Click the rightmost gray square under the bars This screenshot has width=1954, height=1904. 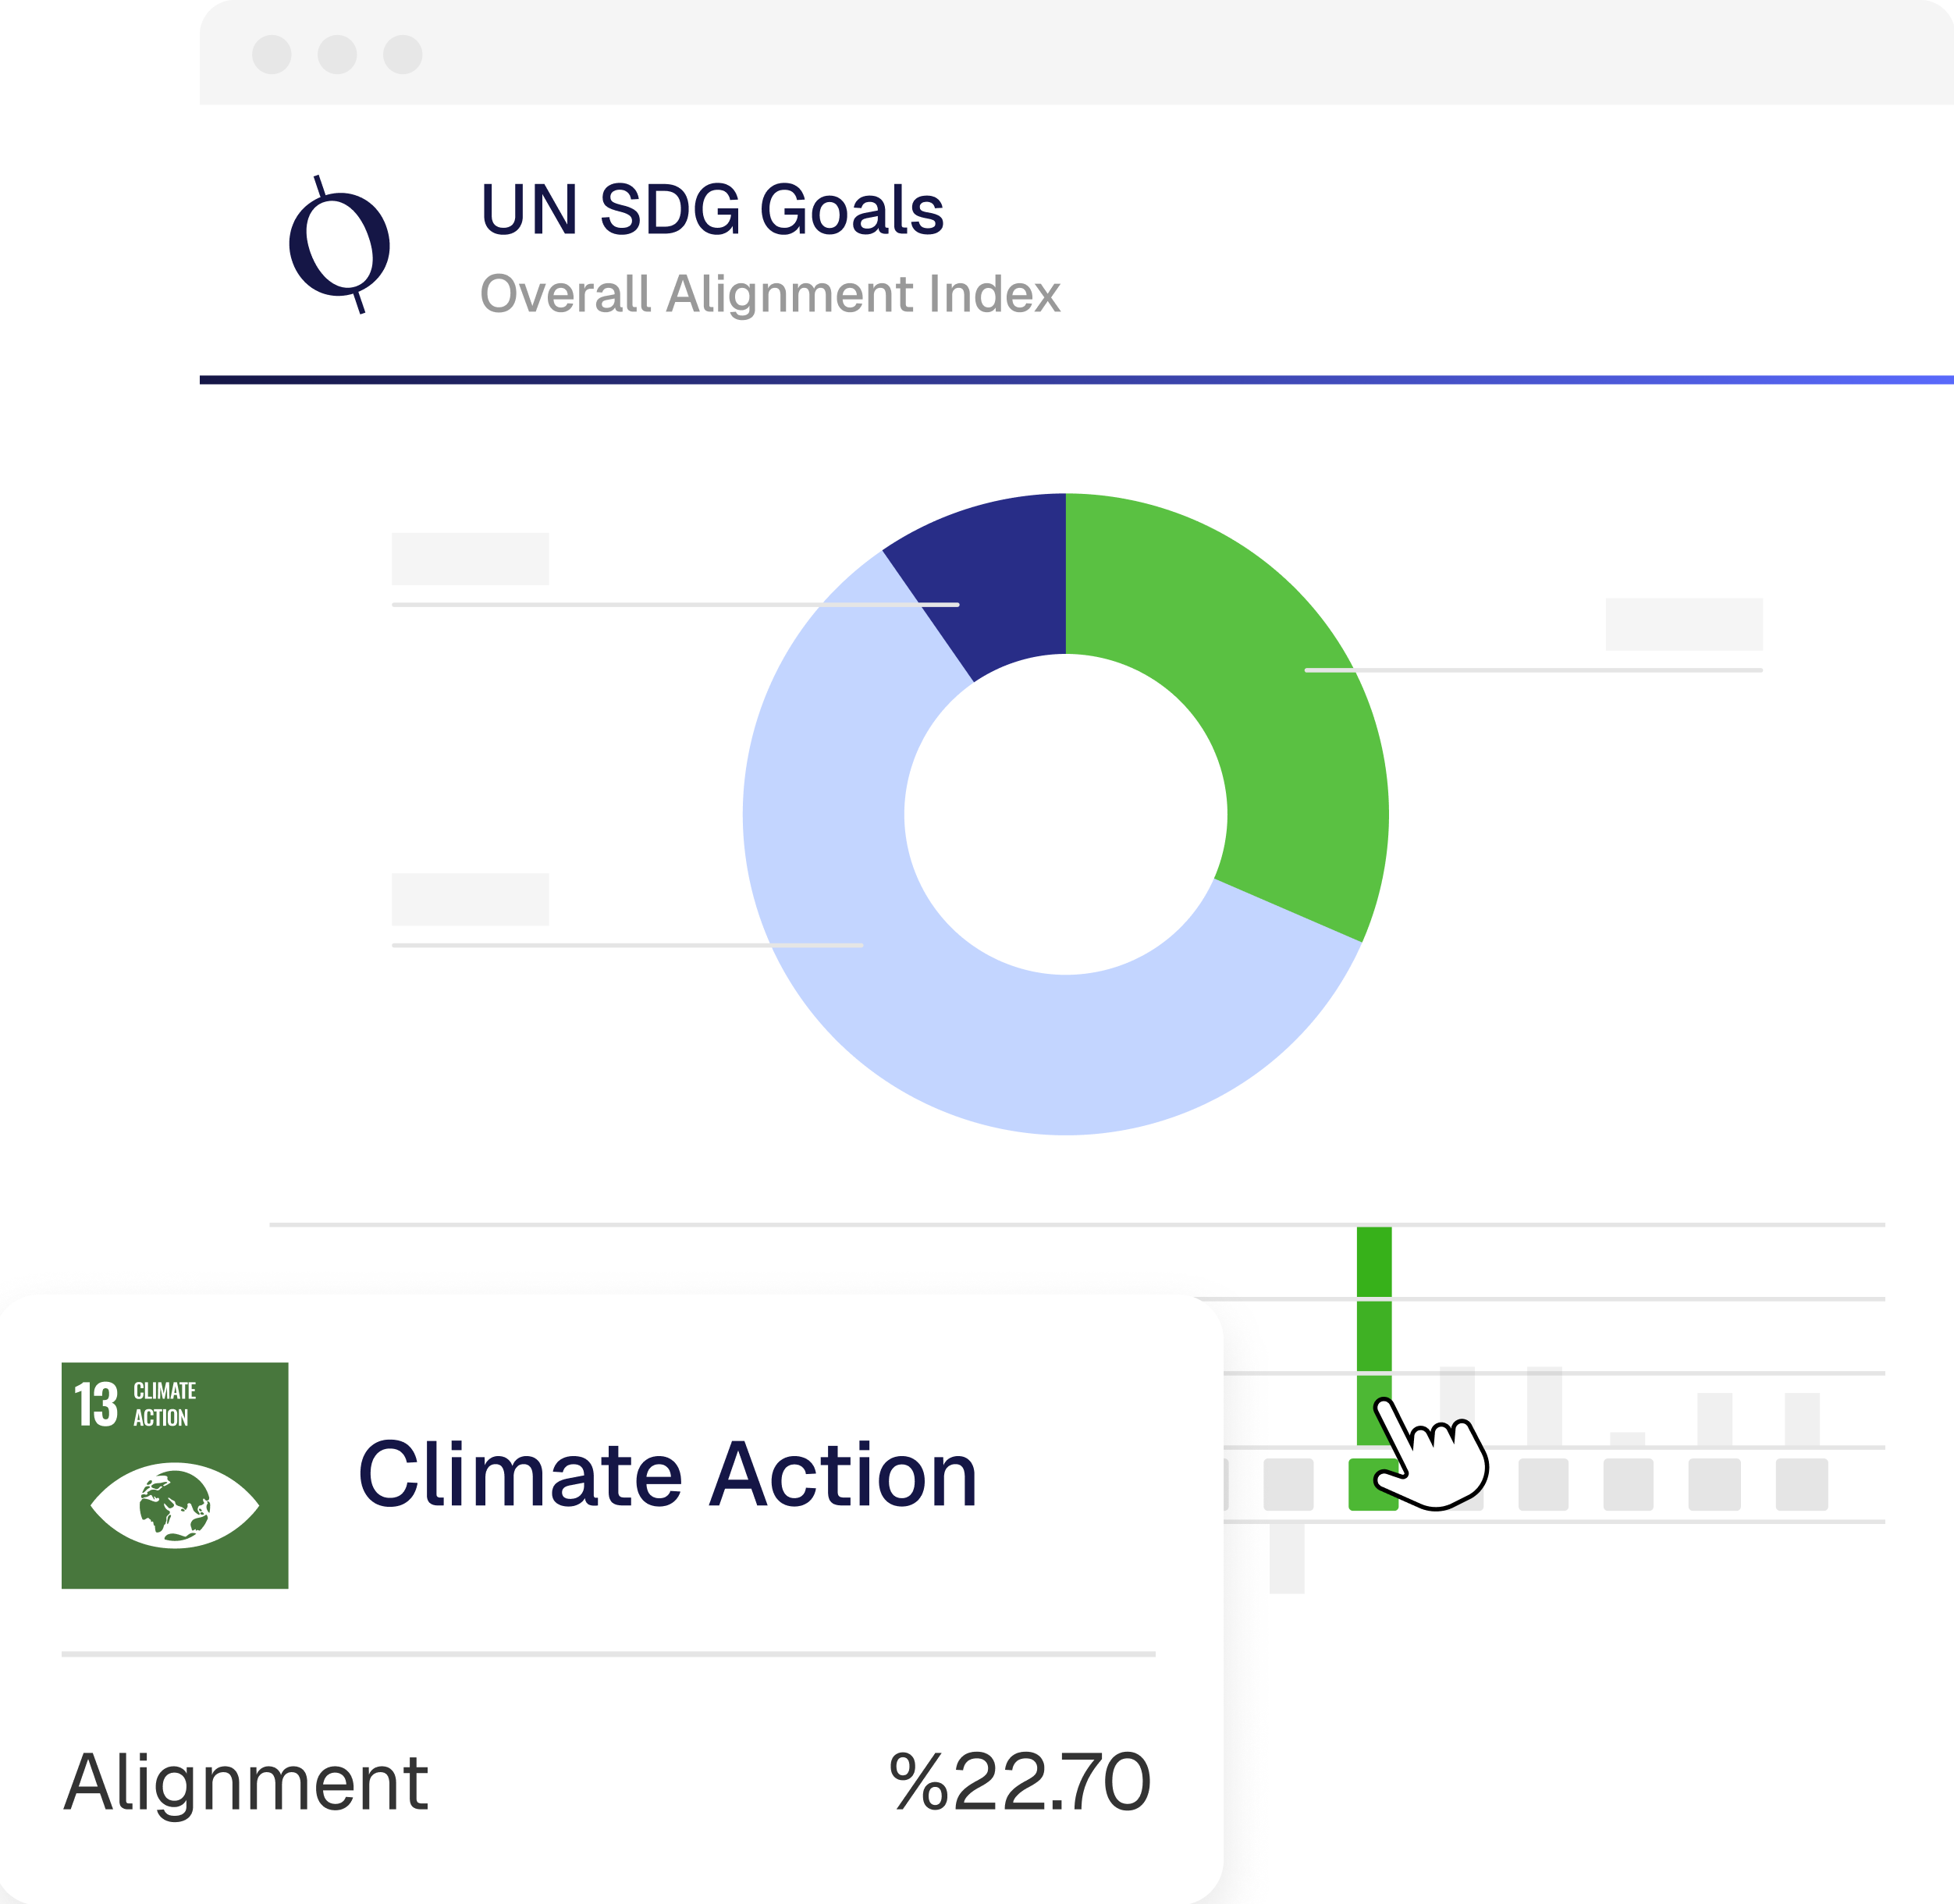[x=1801, y=1484]
